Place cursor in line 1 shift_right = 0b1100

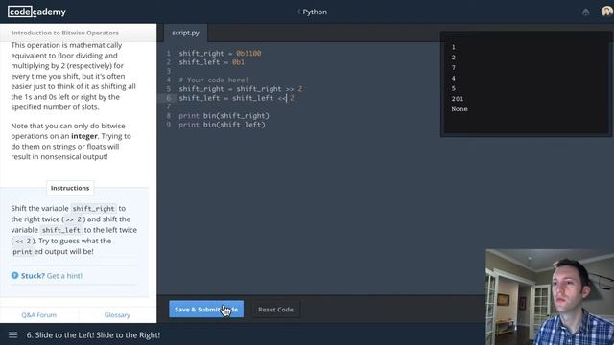pos(220,54)
